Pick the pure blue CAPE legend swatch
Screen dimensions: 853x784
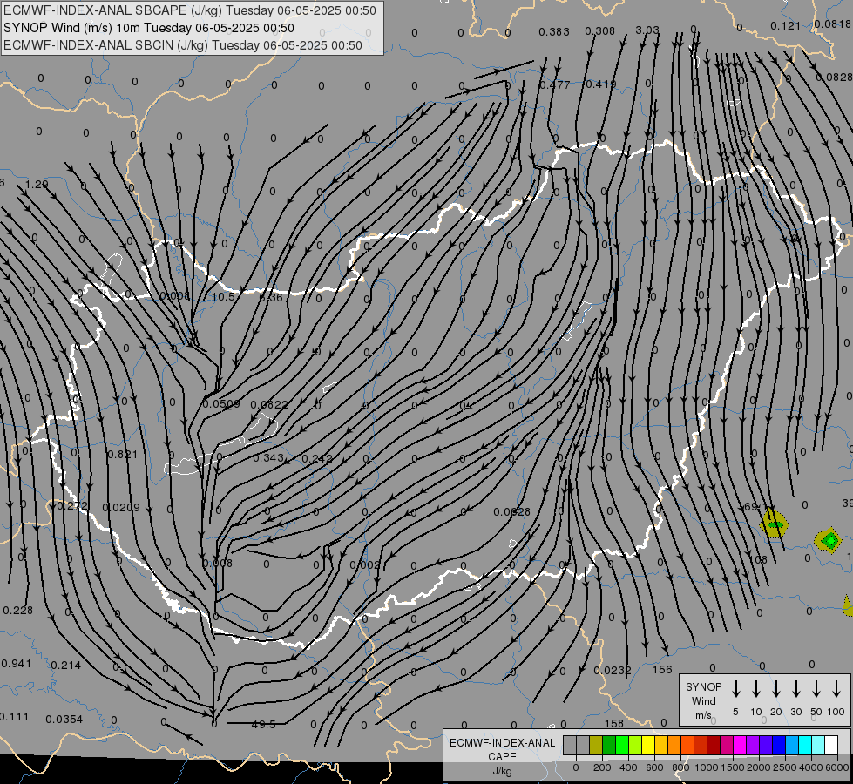(779, 746)
